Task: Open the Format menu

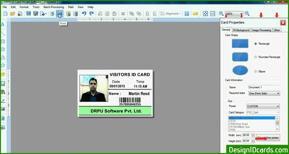Action: pos(24,7)
